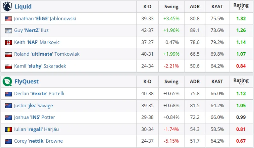This screenshot has height=148, width=254.
Task: Sort Liquid table by ADR column
Action: [195, 7]
